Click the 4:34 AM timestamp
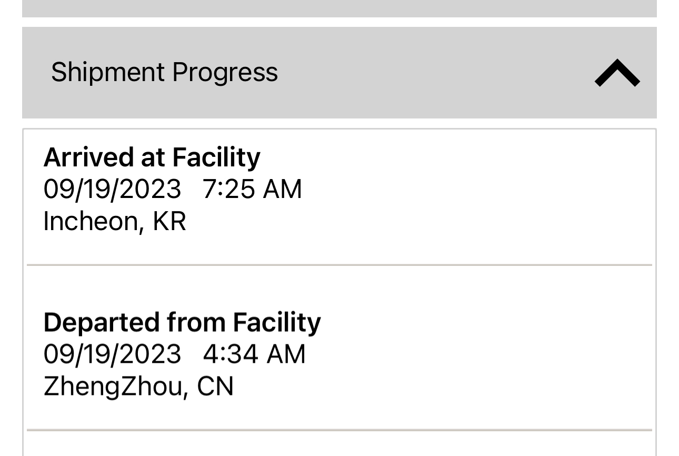This screenshot has height=456, width=679. point(254,353)
